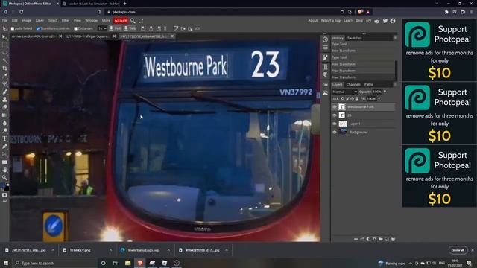Select the Hand tool
Image resolution: width=477 pixels, height=268 pixels.
click(x=4, y=170)
